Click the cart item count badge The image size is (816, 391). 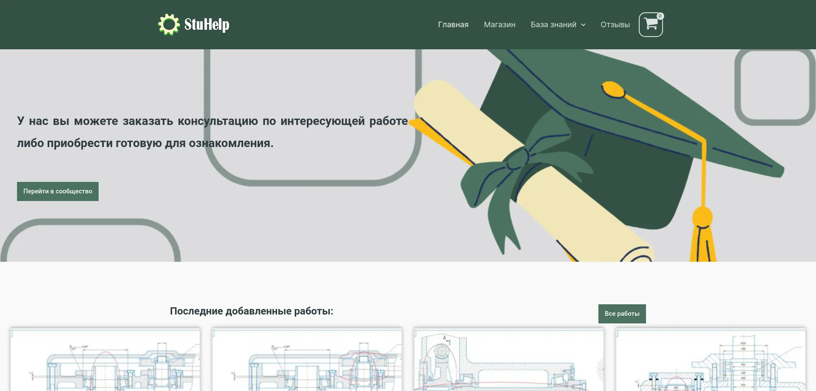[660, 16]
